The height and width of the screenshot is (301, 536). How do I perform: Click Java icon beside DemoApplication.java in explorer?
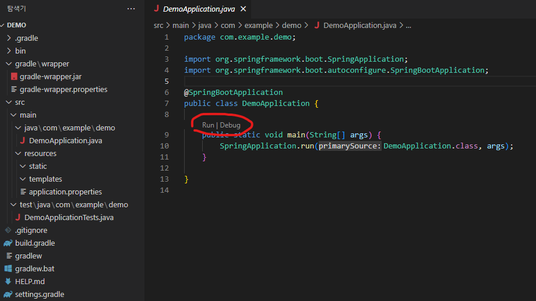click(23, 140)
